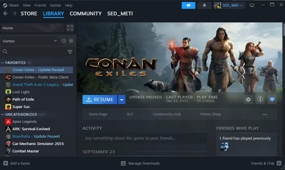Click the activity status text field
Screen dimensions: 285x170
145,138
